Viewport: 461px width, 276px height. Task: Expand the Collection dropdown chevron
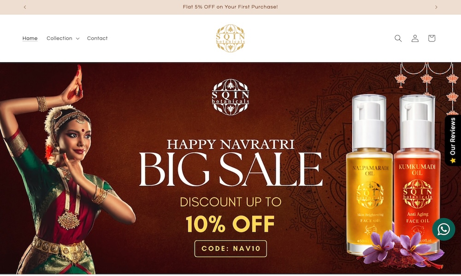[77, 39]
